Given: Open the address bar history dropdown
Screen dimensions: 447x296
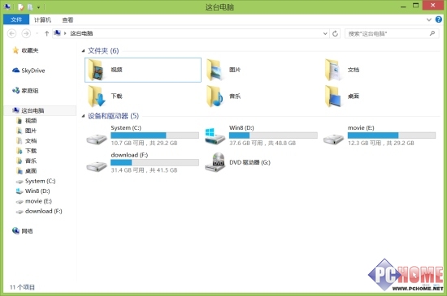Looking at the screenshot, I should point(325,33).
